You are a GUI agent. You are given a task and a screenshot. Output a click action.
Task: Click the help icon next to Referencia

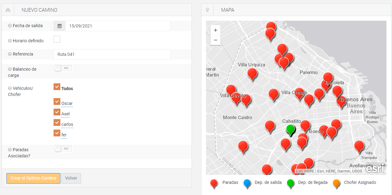point(10,54)
